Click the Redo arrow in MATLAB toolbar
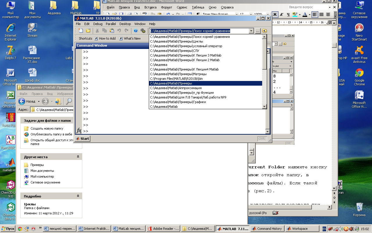Image resolution: width=372 pixels, height=233 pixels. [x=126, y=31]
